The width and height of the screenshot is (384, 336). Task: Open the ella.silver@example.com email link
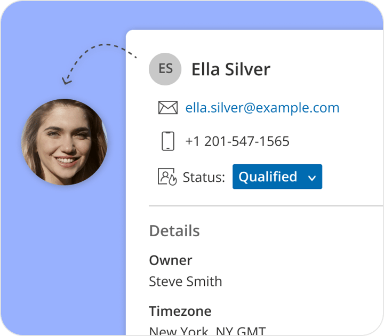[x=262, y=108]
